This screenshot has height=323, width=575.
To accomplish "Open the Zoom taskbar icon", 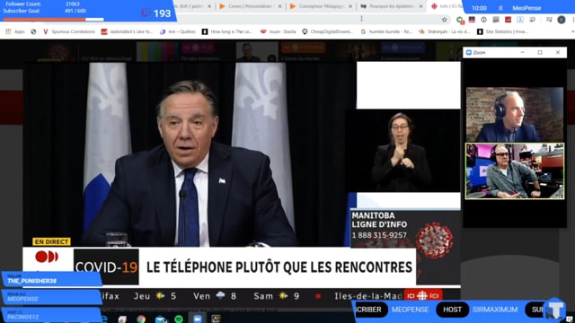I will pos(198,319).
